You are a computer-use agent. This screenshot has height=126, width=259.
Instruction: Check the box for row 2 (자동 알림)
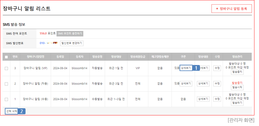point(6,84)
